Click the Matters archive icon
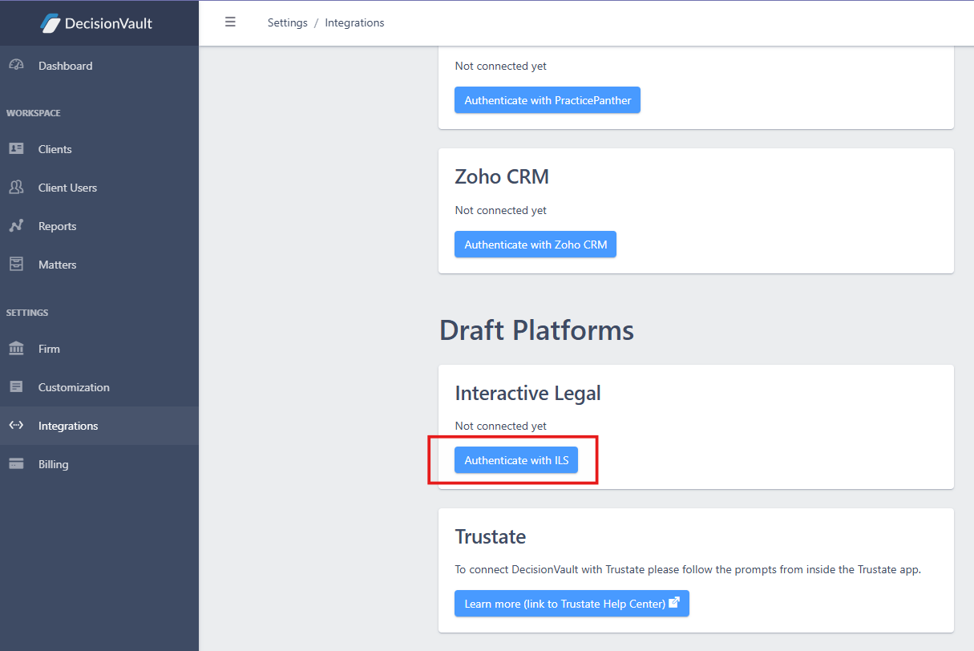Screen dimensions: 974x651 point(16,265)
